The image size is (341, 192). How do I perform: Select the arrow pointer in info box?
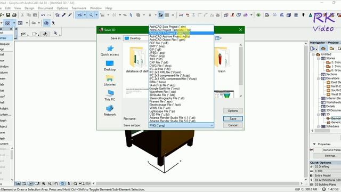coord(55,33)
